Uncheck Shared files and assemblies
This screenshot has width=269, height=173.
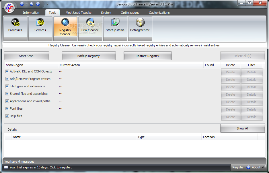coord(7,94)
